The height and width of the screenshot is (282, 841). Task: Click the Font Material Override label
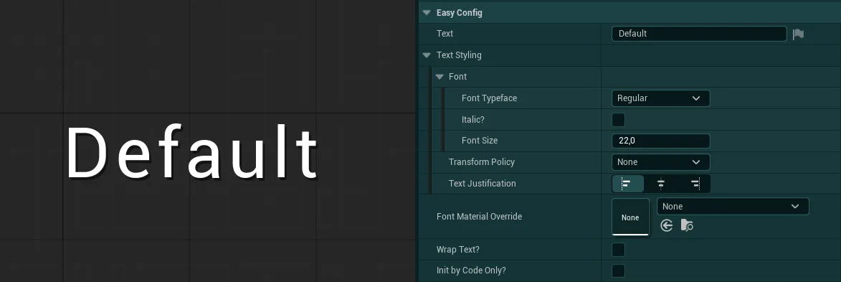[x=479, y=217]
